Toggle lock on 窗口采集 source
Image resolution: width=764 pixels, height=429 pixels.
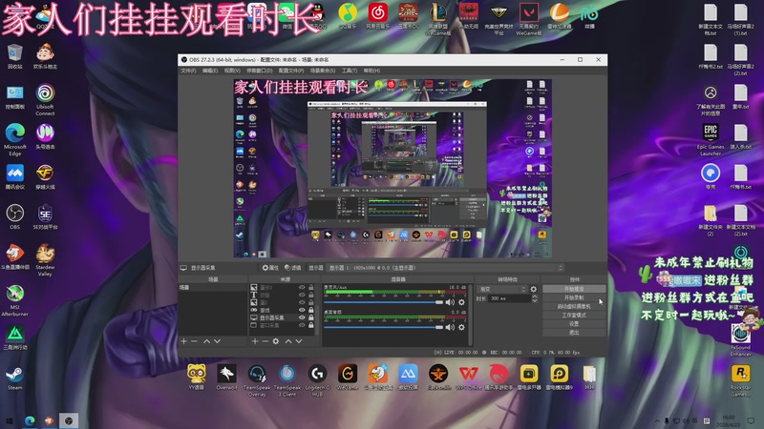coord(311,325)
